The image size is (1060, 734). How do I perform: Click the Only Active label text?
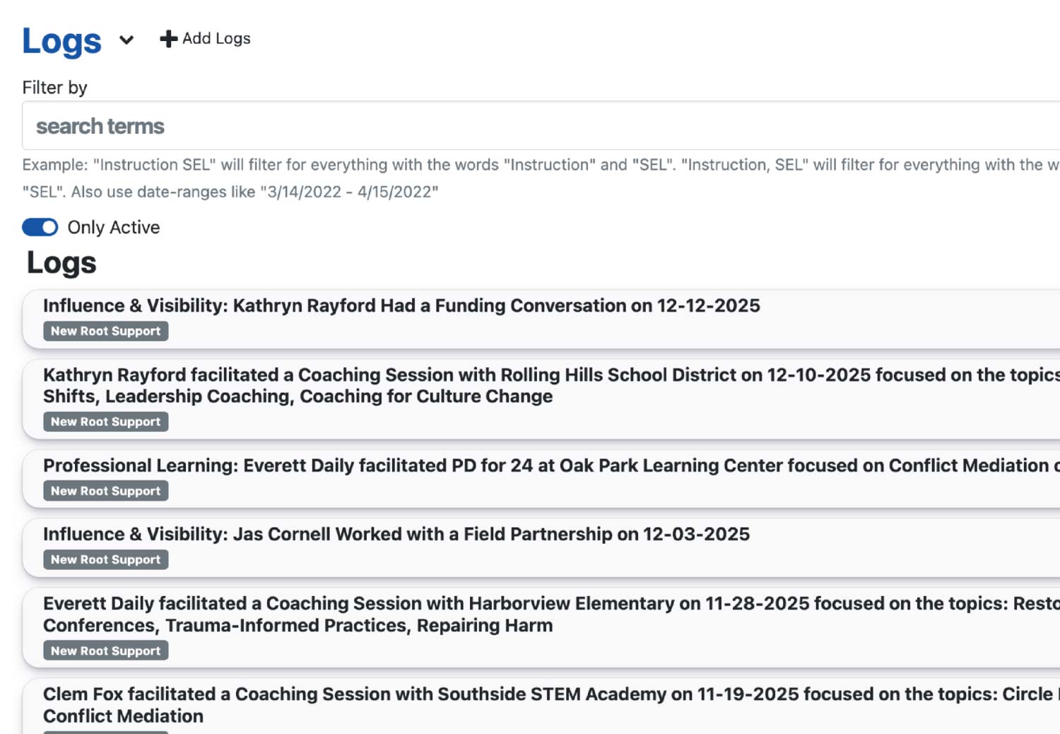click(114, 227)
